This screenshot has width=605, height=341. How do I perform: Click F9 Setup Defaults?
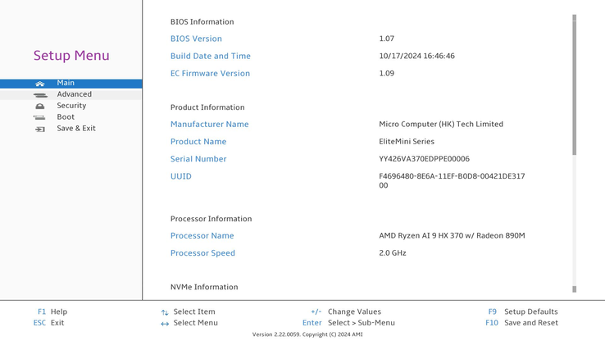[x=523, y=311]
